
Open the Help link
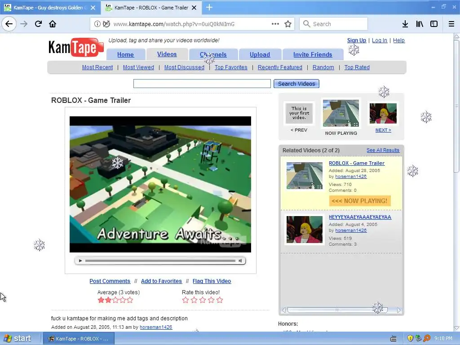tap(399, 40)
